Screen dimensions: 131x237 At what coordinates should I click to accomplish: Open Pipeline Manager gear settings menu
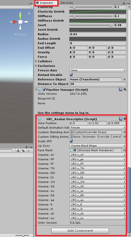point(125,89)
